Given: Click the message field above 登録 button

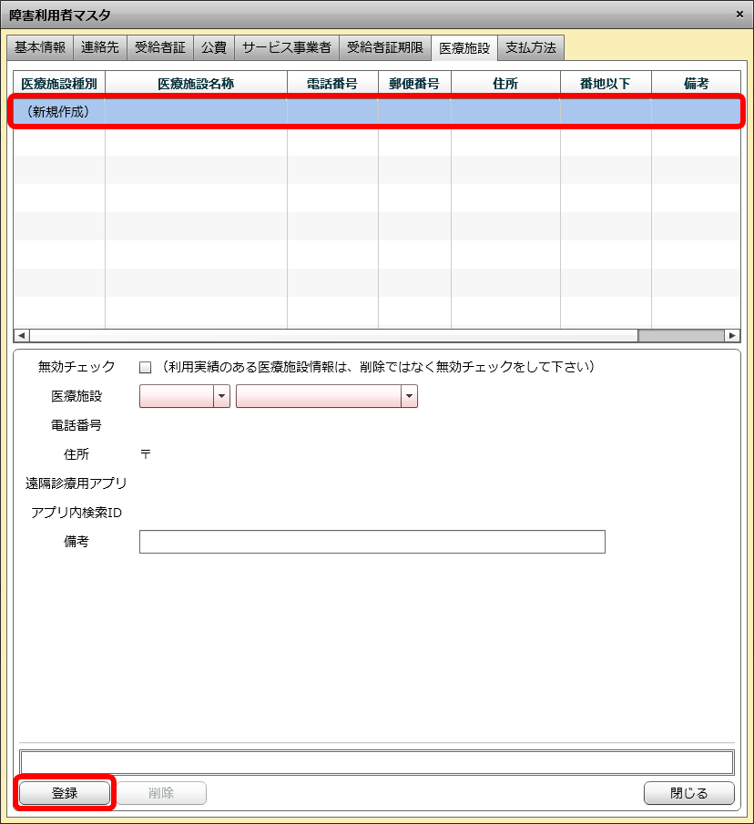Looking at the screenshot, I should (376, 762).
